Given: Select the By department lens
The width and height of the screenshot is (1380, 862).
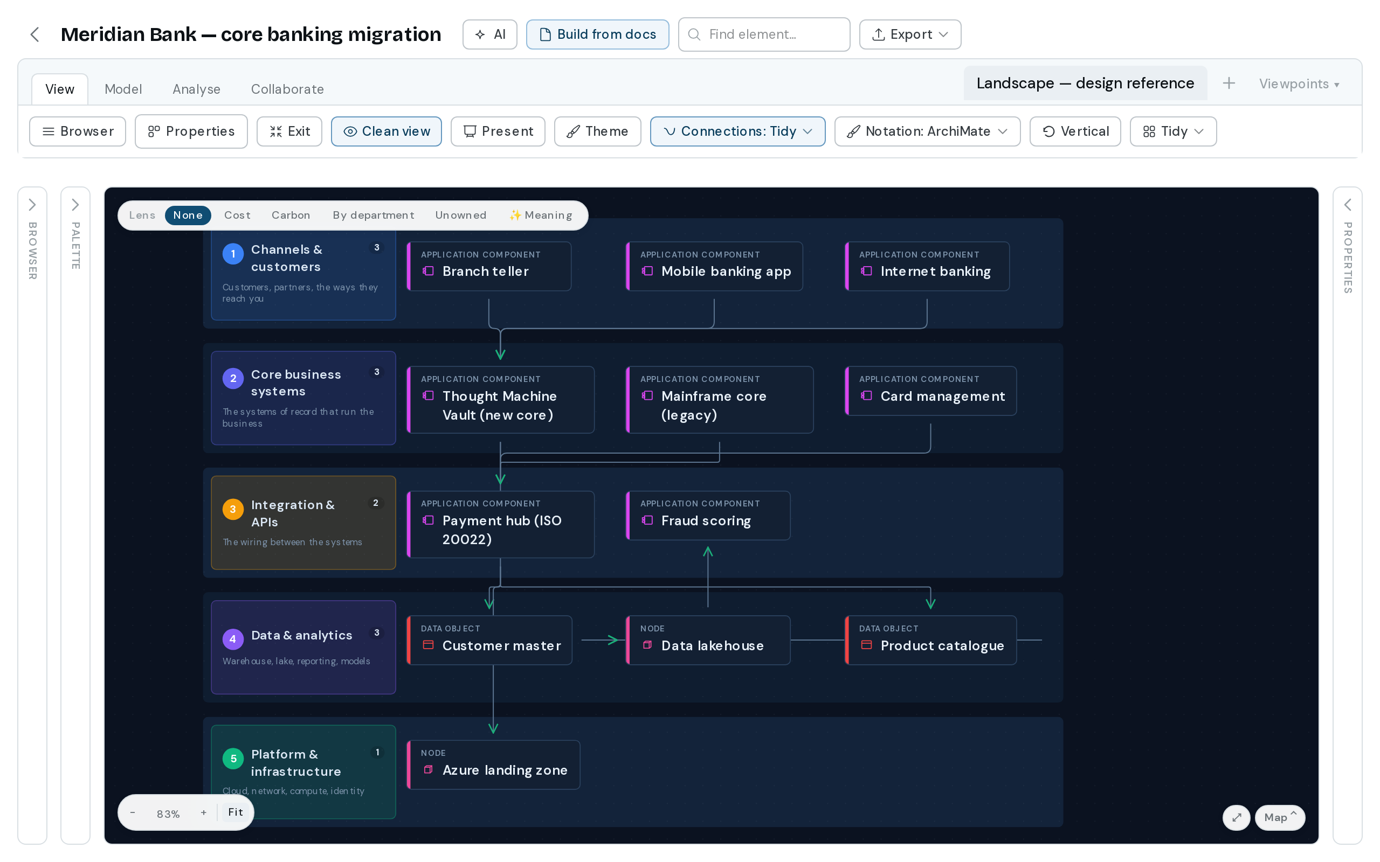Looking at the screenshot, I should point(374,215).
